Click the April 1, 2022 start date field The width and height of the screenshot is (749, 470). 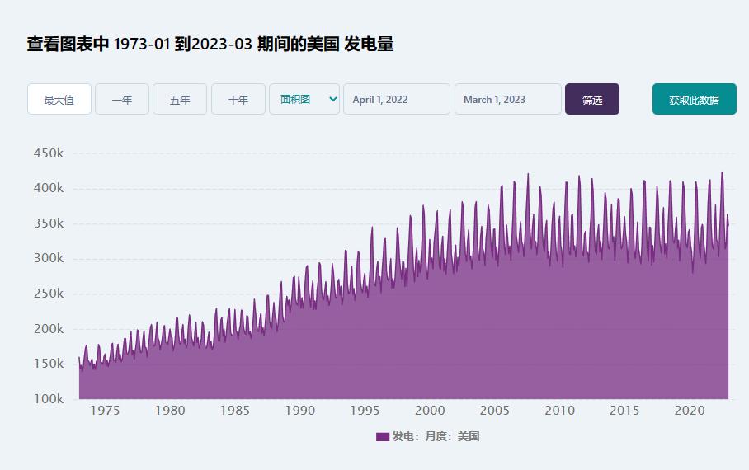coord(397,99)
